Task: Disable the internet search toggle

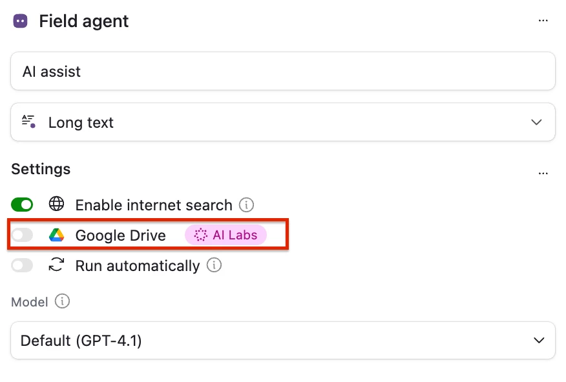Action: pyautogui.click(x=22, y=205)
